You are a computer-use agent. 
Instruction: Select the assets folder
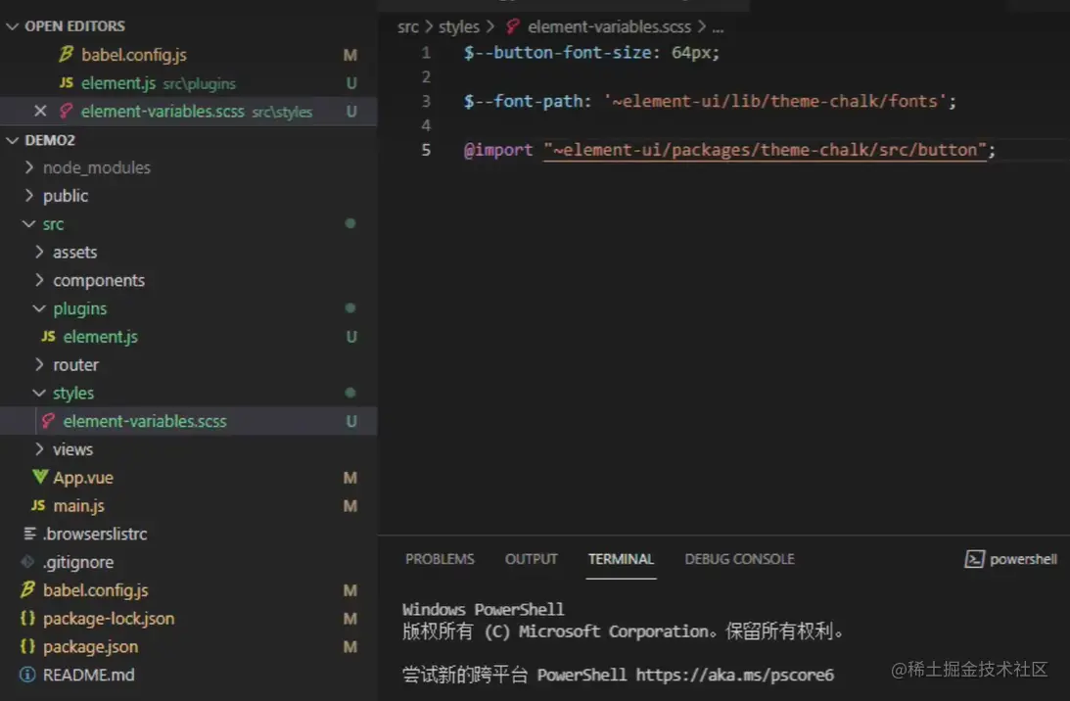point(75,252)
